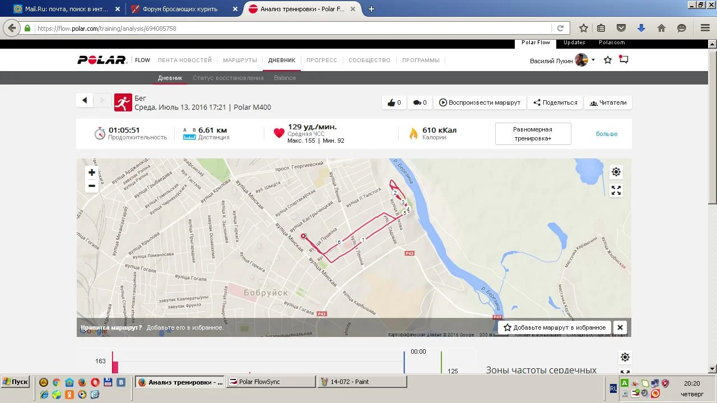Expand user menu for Василий Лукин
The height and width of the screenshot is (403, 717).
click(593, 60)
